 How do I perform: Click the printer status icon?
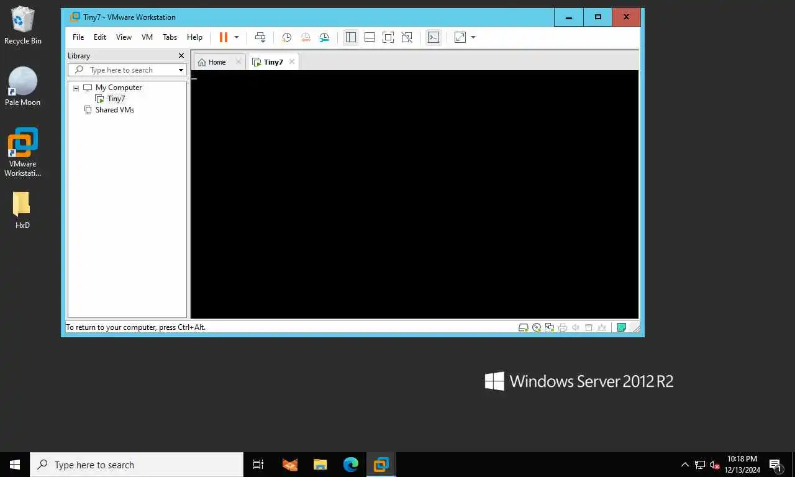coord(563,327)
